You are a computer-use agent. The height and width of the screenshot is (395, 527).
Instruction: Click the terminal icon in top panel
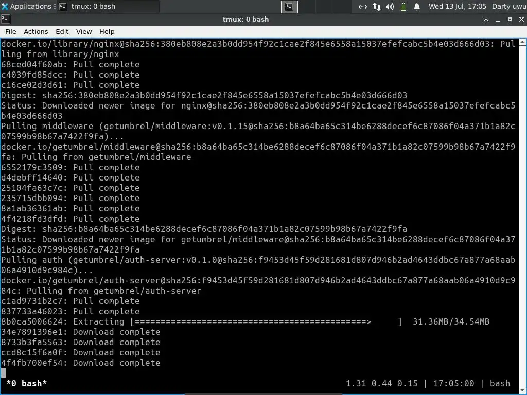(289, 7)
